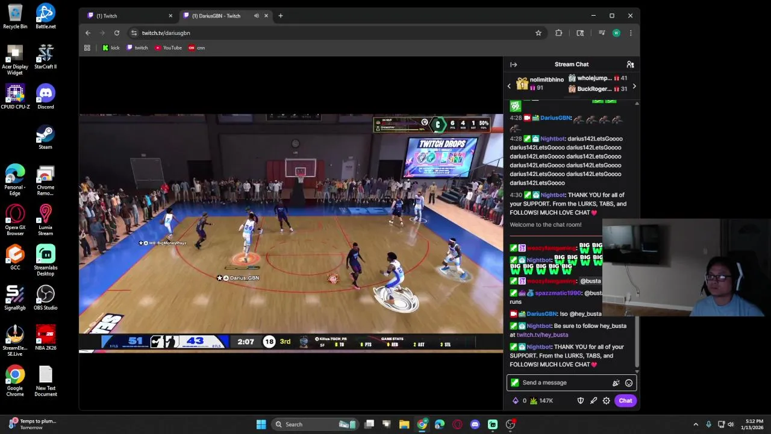771x434 pixels.
Task: Collapse the Stream Chat panel
Action: (513, 64)
